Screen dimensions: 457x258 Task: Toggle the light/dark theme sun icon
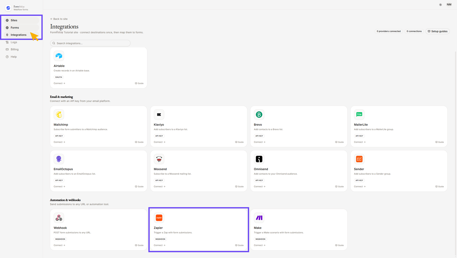[440, 5]
